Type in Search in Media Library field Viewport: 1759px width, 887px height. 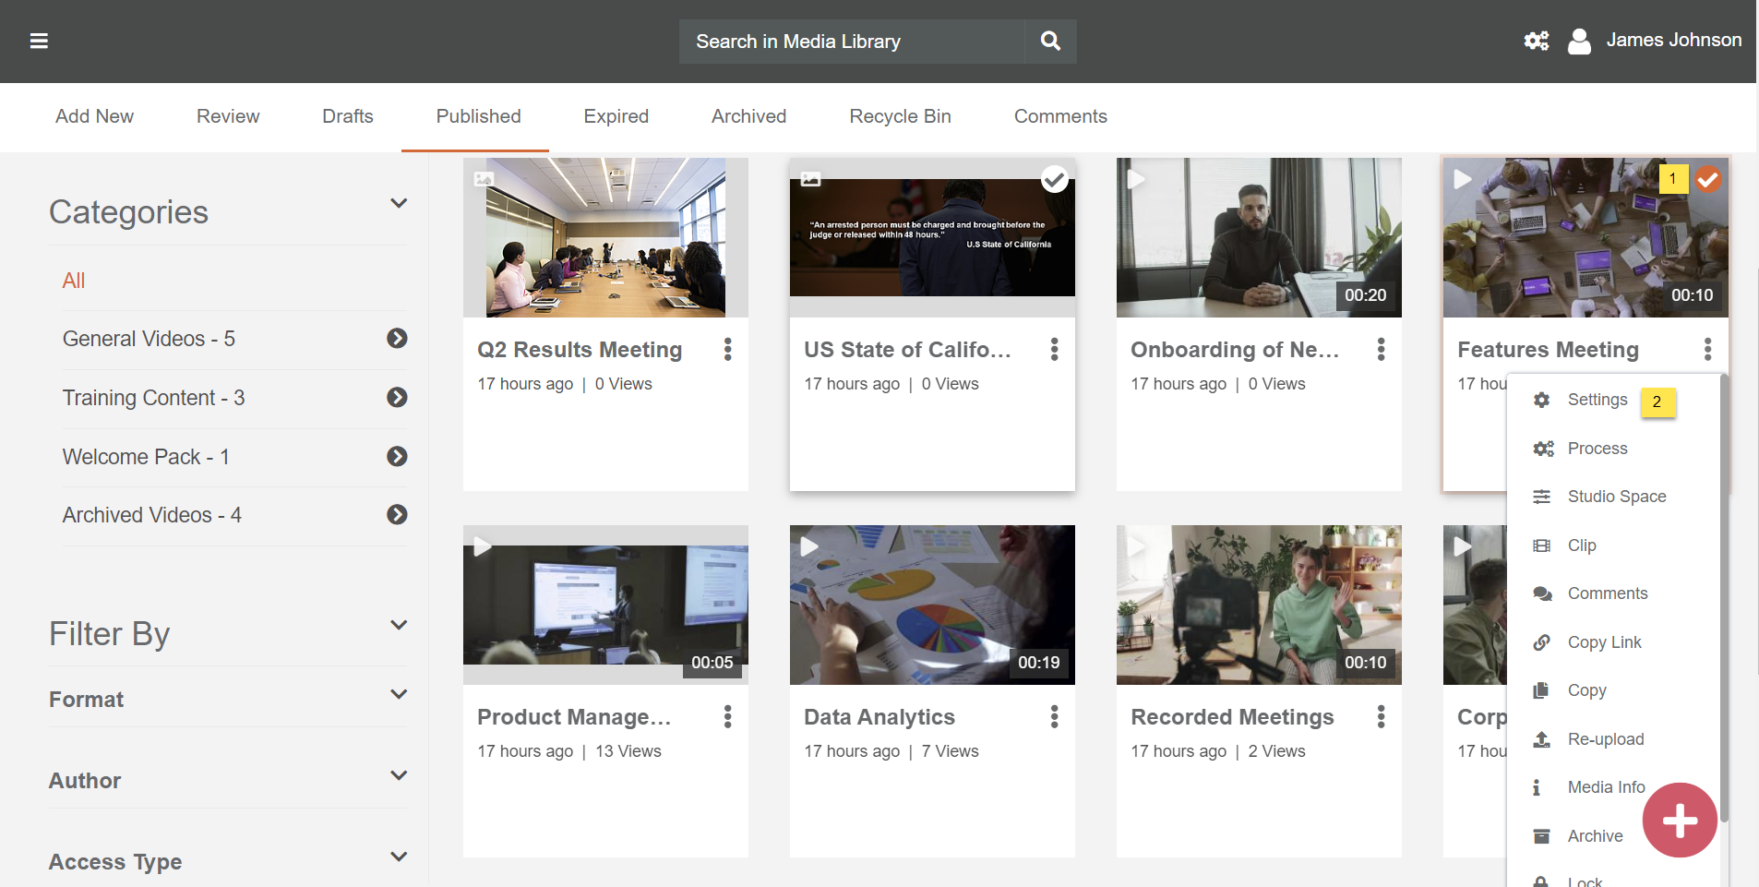pyautogui.click(x=851, y=42)
